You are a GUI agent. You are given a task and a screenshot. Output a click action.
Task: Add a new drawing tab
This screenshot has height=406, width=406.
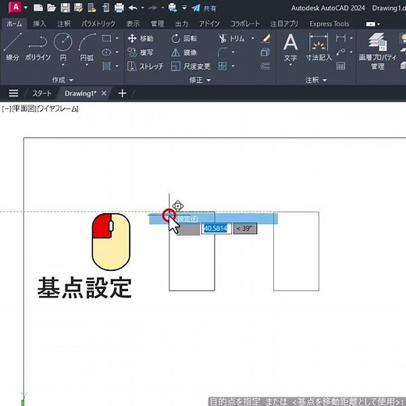point(123,93)
